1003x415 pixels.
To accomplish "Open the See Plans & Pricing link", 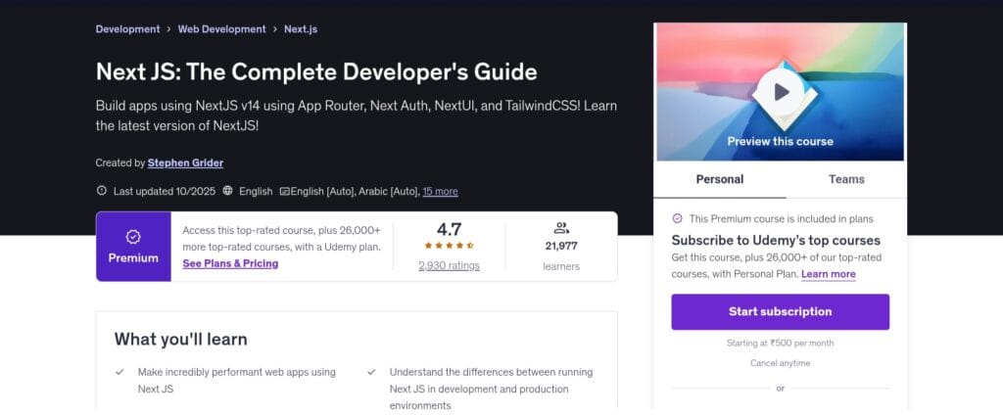I will point(230,263).
